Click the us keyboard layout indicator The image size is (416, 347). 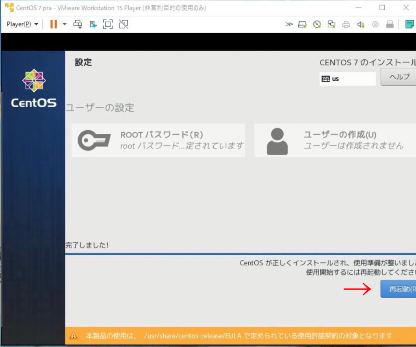tap(348, 79)
